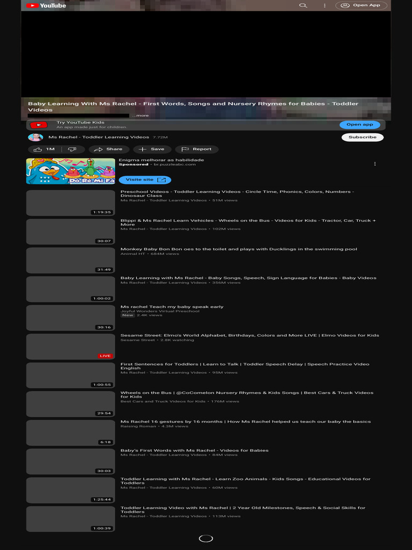Open First Sentences for Toddlers video title

coord(245,366)
